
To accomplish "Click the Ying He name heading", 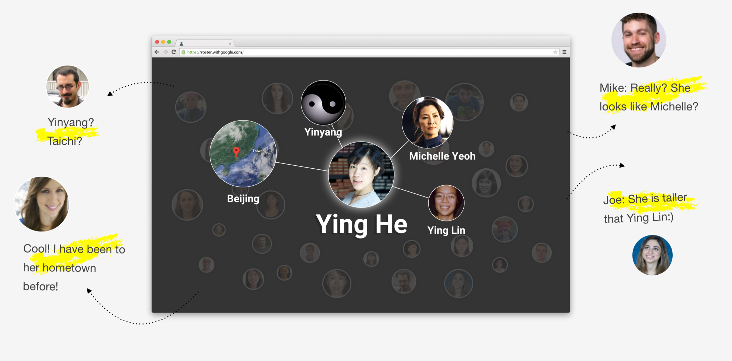I will pyautogui.click(x=361, y=224).
